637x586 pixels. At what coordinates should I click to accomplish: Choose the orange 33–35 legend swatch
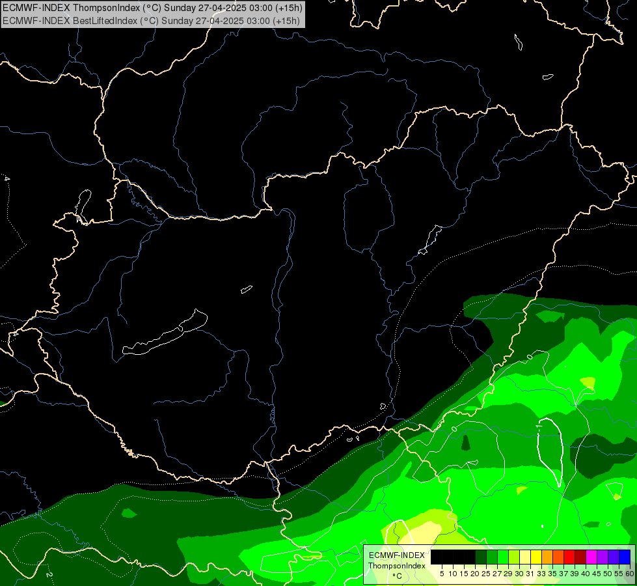(547, 557)
